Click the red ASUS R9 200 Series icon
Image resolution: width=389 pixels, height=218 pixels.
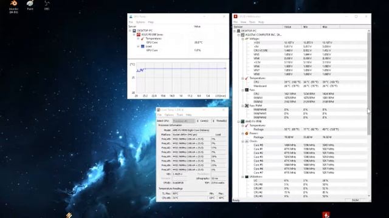tap(139, 35)
